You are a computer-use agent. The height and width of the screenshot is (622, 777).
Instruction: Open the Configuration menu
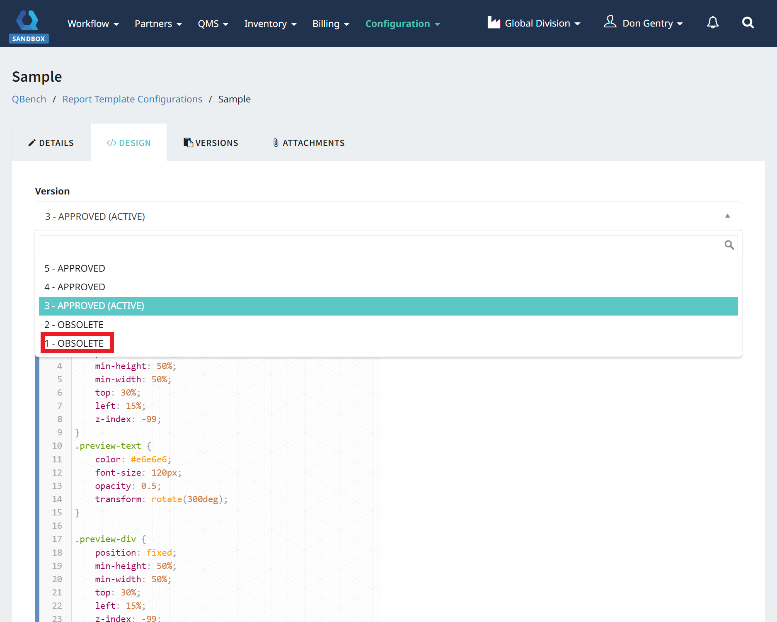402,24
